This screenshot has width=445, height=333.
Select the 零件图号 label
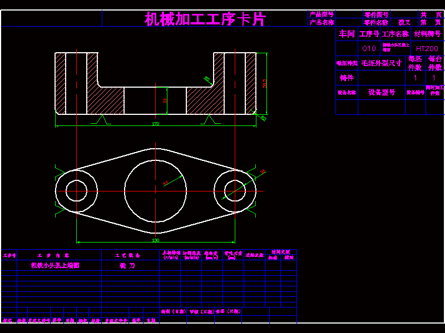click(x=377, y=14)
